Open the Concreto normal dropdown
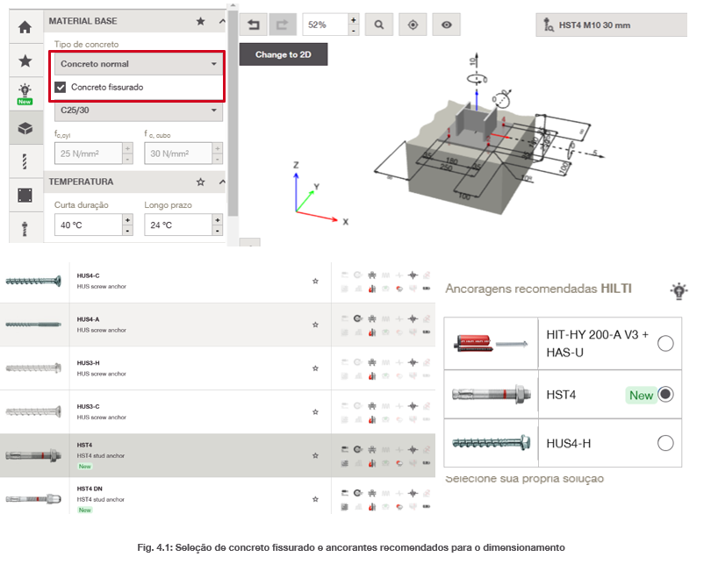The image size is (711, 564). coord(139,64)
